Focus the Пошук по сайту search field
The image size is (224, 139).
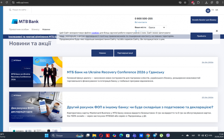tap(19, 10)
